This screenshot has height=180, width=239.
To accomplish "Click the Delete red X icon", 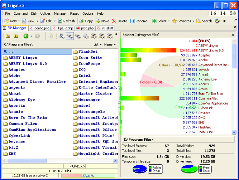I will 114,21.
